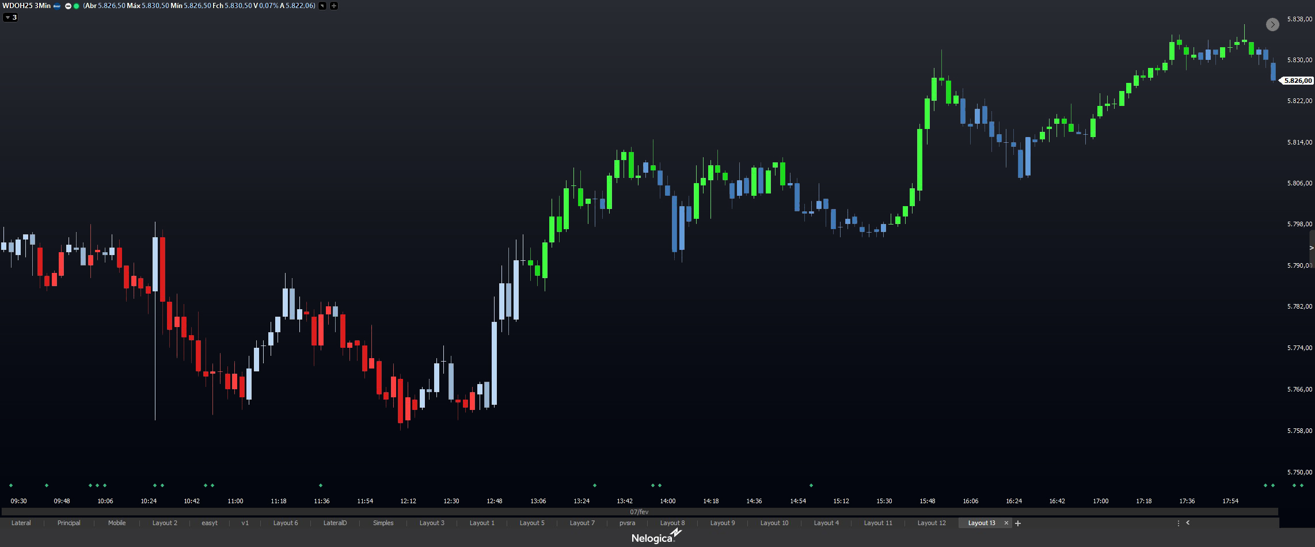1315x547 pixels.
Task: Click the current price label 5.826,00
Action: click(x=1298, y=81)
